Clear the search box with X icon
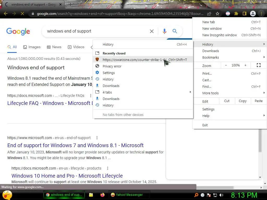267x200 pixels. [x=152, y=31]
